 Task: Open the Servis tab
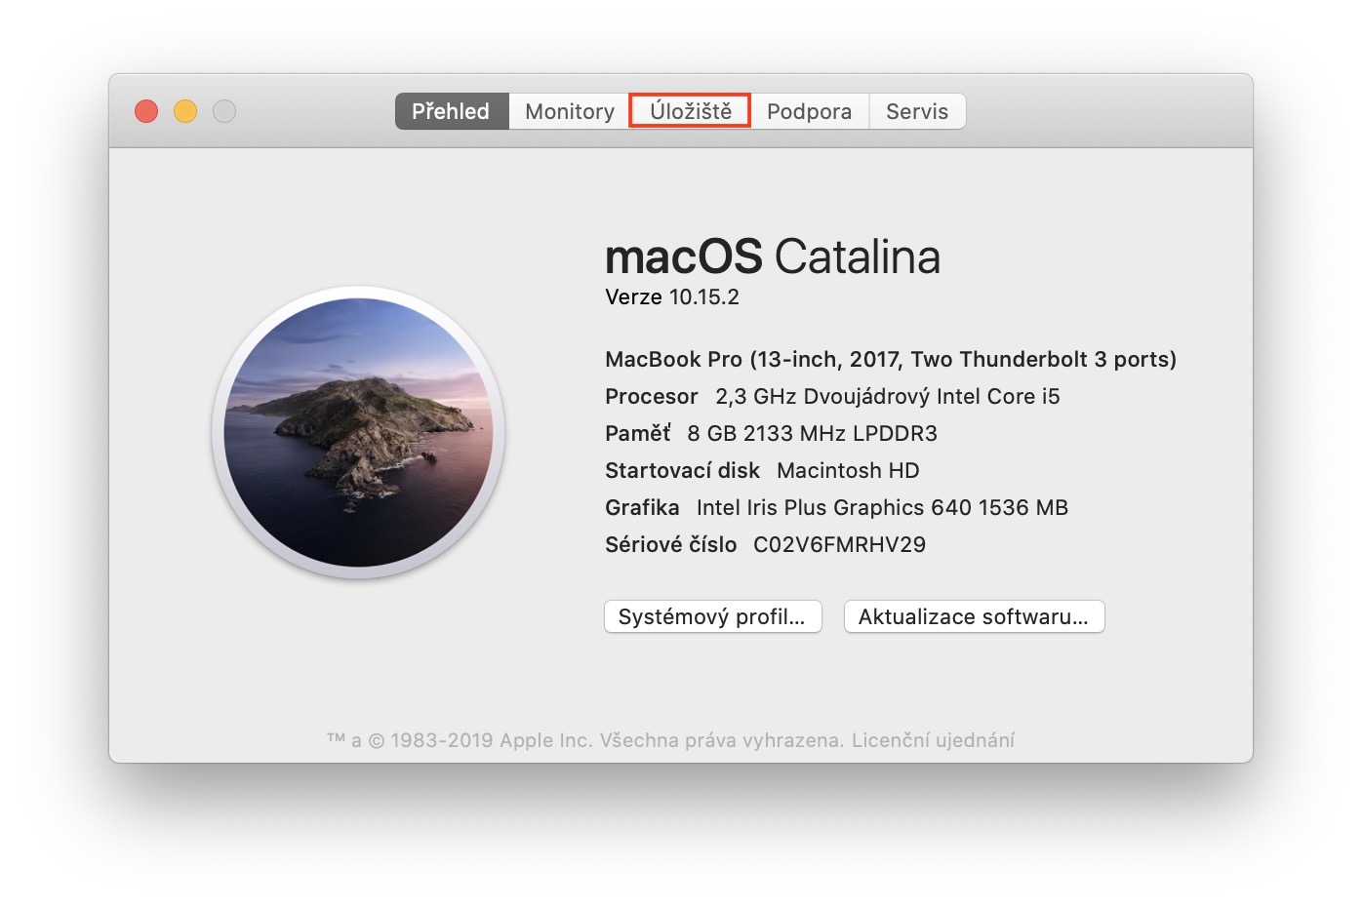(x=916, y=111)
